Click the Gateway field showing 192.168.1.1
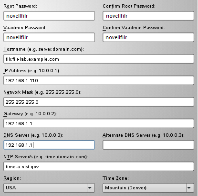This screenshot has height=196, width=198. pyautogui.click(x=99, y=123)
